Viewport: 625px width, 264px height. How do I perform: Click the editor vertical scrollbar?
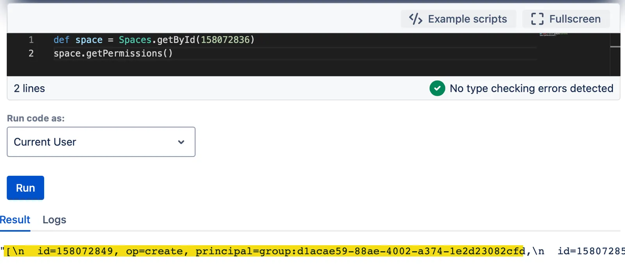pos(615,55)
